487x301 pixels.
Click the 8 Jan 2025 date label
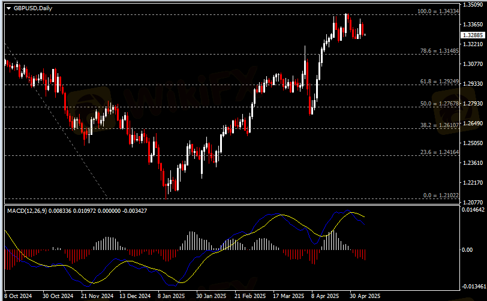tap(171, 296)
